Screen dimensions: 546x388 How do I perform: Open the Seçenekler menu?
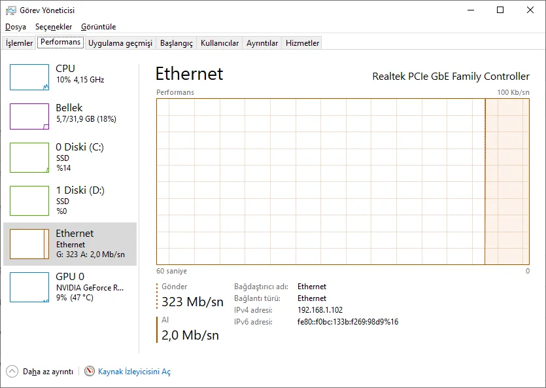[54, 27]
